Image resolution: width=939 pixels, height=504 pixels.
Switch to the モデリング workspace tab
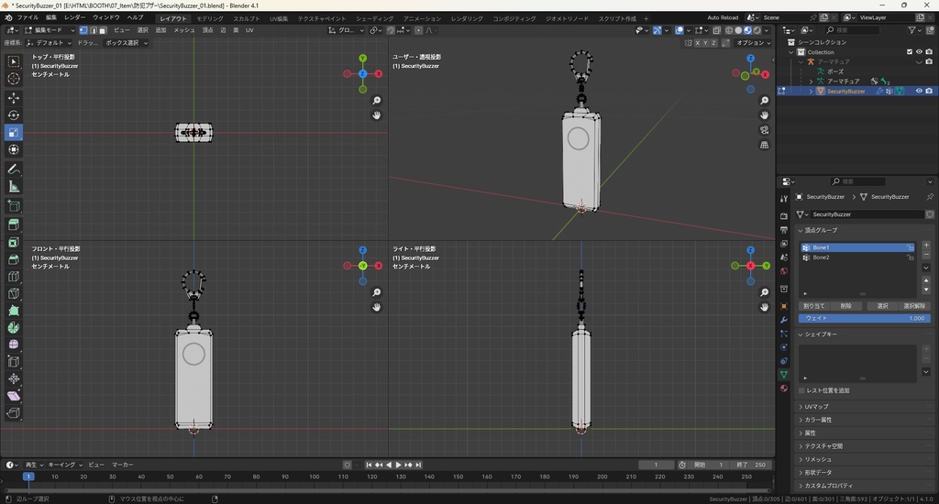point(210,18)
